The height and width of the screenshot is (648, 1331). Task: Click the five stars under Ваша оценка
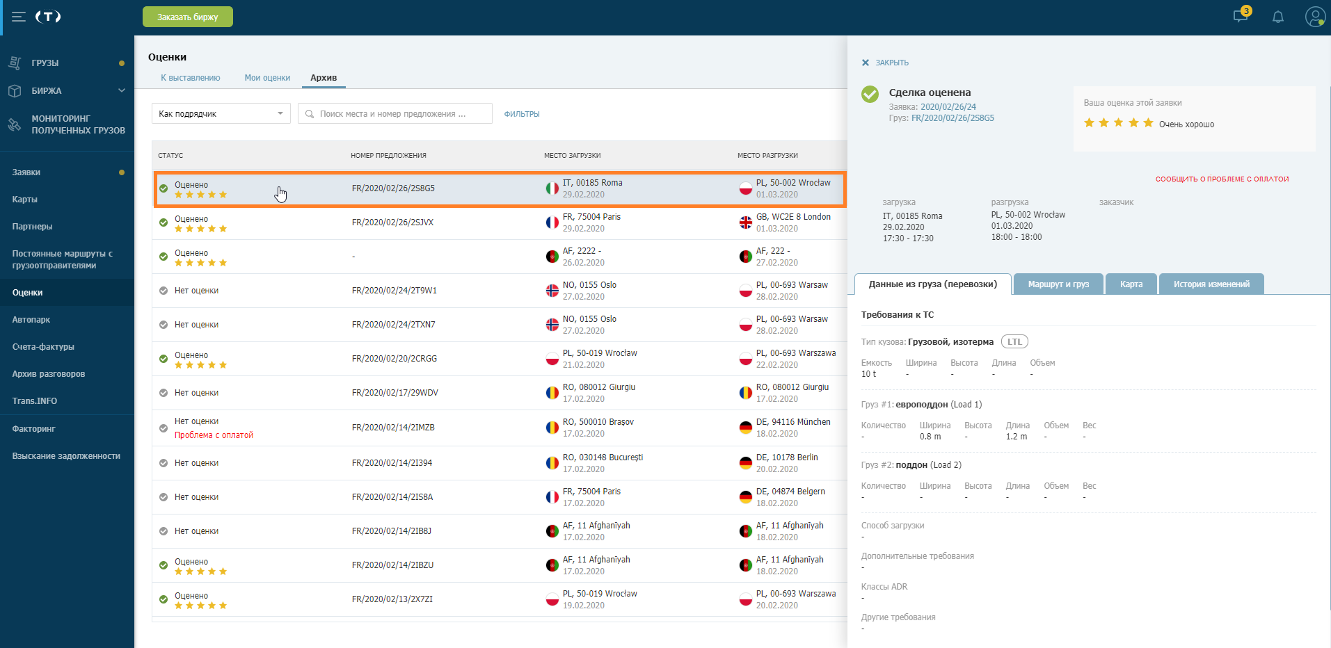click(1119, 123)
